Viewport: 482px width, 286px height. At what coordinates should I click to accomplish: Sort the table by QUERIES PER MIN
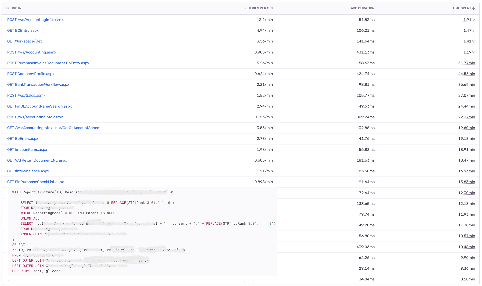point(259,8)
